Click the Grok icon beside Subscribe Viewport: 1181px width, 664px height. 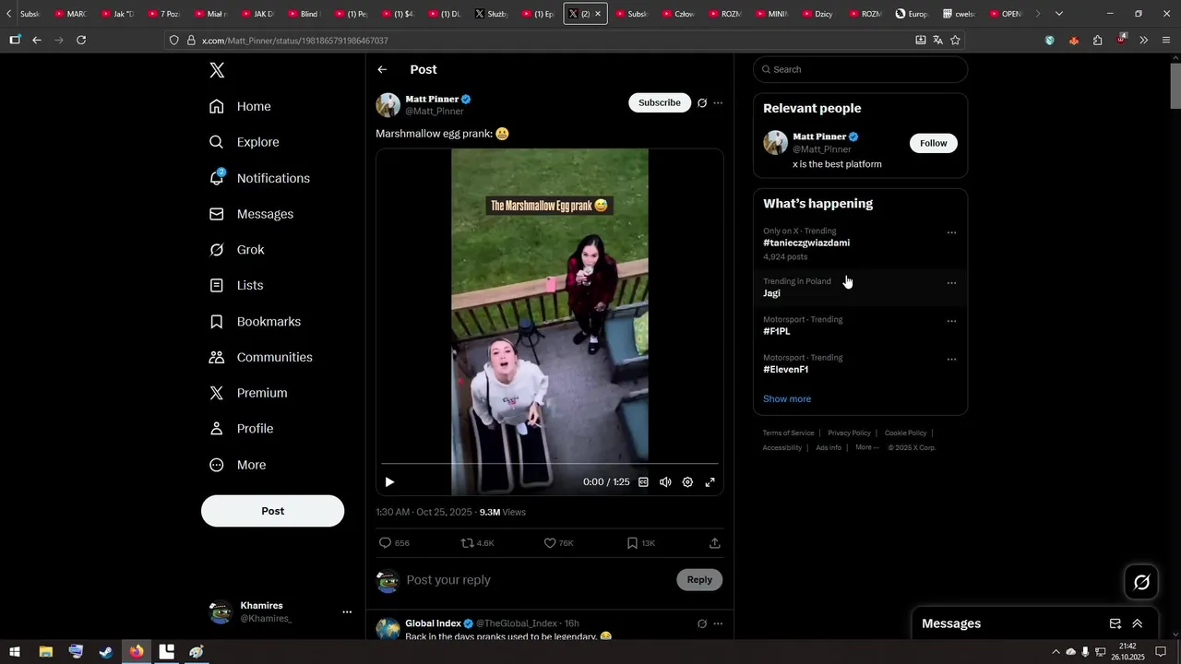(x=702, y=103)
